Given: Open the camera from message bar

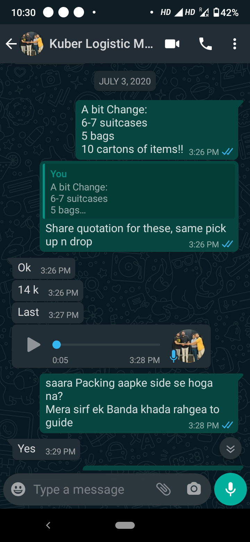Looking at the screenshot, I should (194, 489).
